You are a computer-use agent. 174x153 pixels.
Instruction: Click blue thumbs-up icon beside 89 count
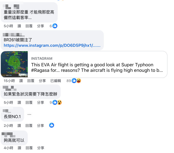pyautogui.click(x=74, y=81)
